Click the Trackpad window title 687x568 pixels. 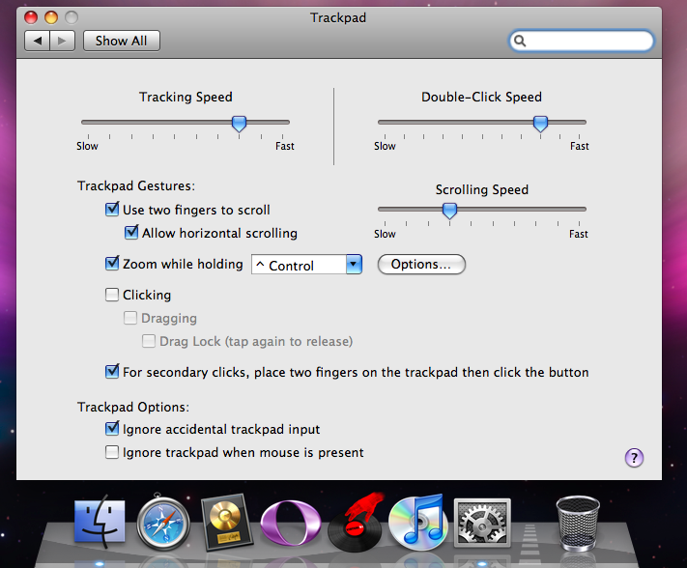coord(338,18)
